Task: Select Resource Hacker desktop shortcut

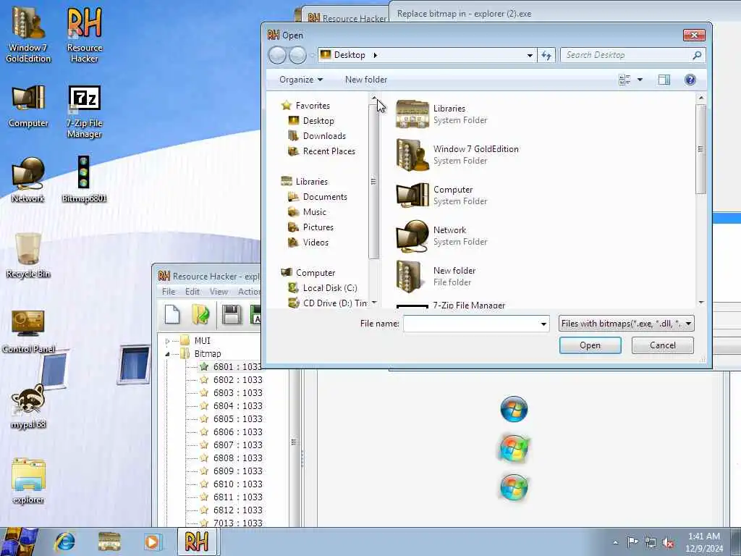Action: click(x=85, y=35)
